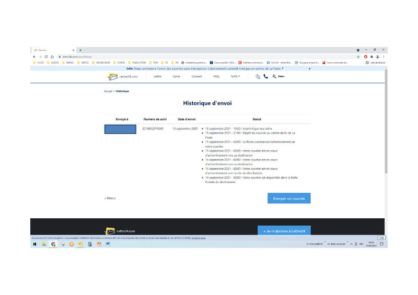Screen dimensions: 418x295
Task: Select tracking number 2C16852970589
Action: (153, 128)
